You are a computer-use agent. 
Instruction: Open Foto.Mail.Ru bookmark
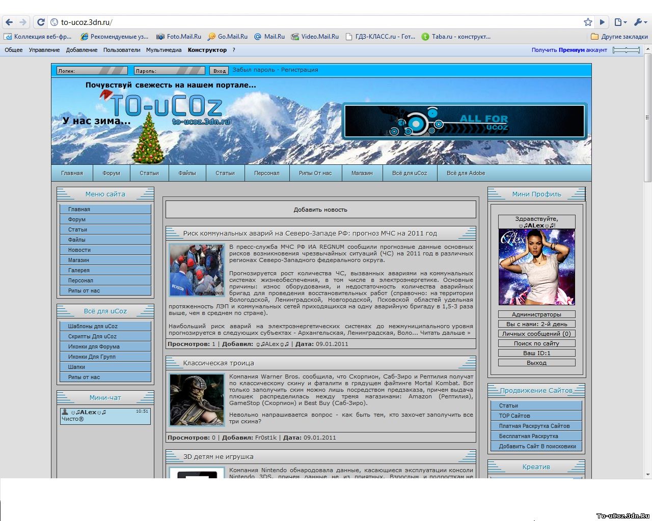coord(179,37)
